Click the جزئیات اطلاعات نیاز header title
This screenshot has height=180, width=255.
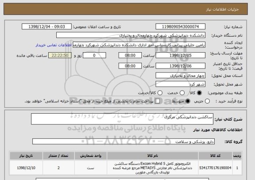(222, 9)
